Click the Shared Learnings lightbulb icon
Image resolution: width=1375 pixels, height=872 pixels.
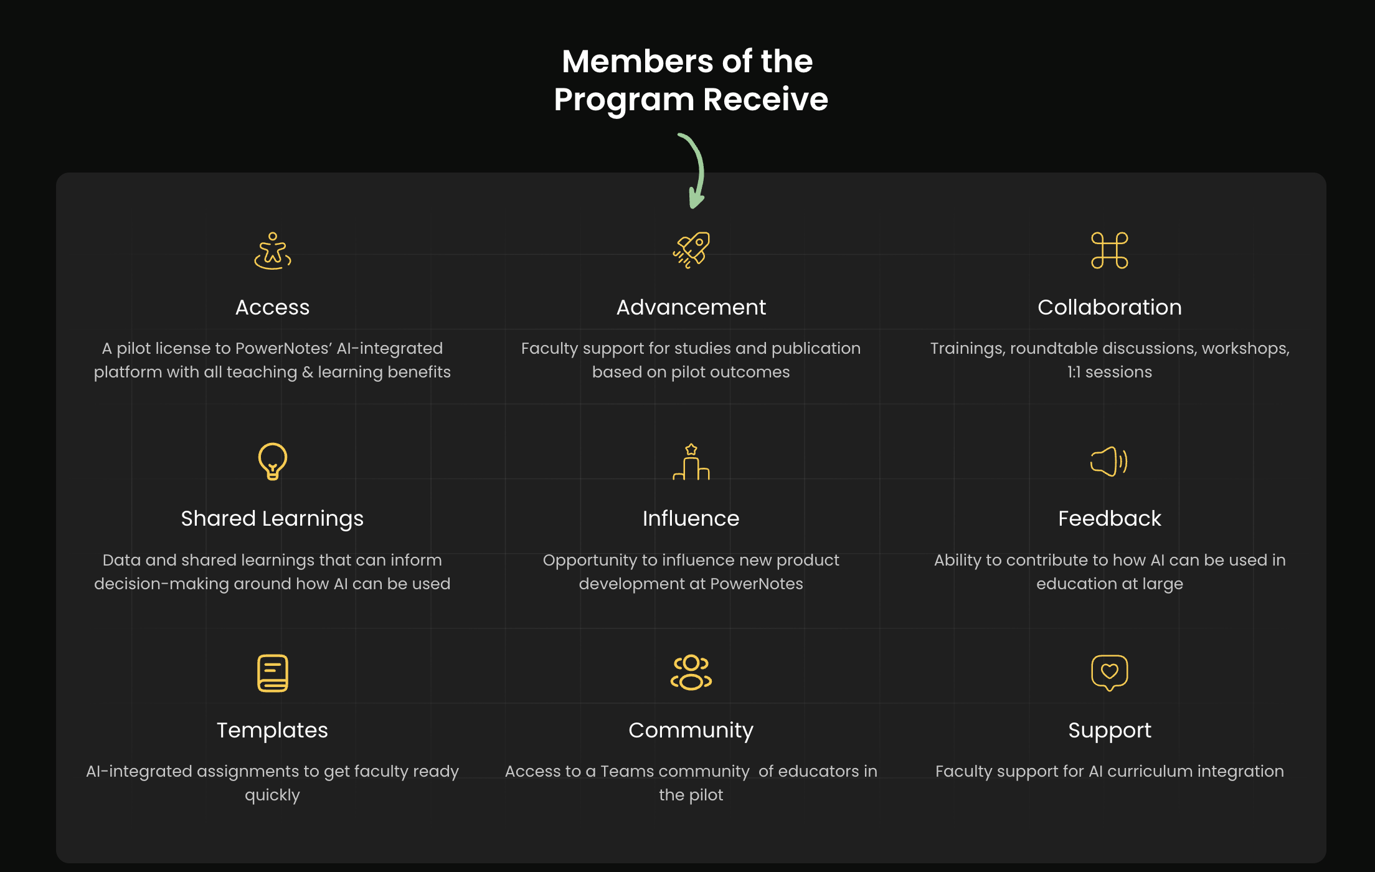tap(272, 462)
